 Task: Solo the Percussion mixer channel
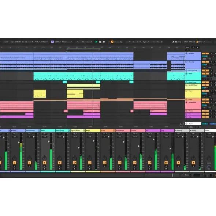(x=30, y=166)
